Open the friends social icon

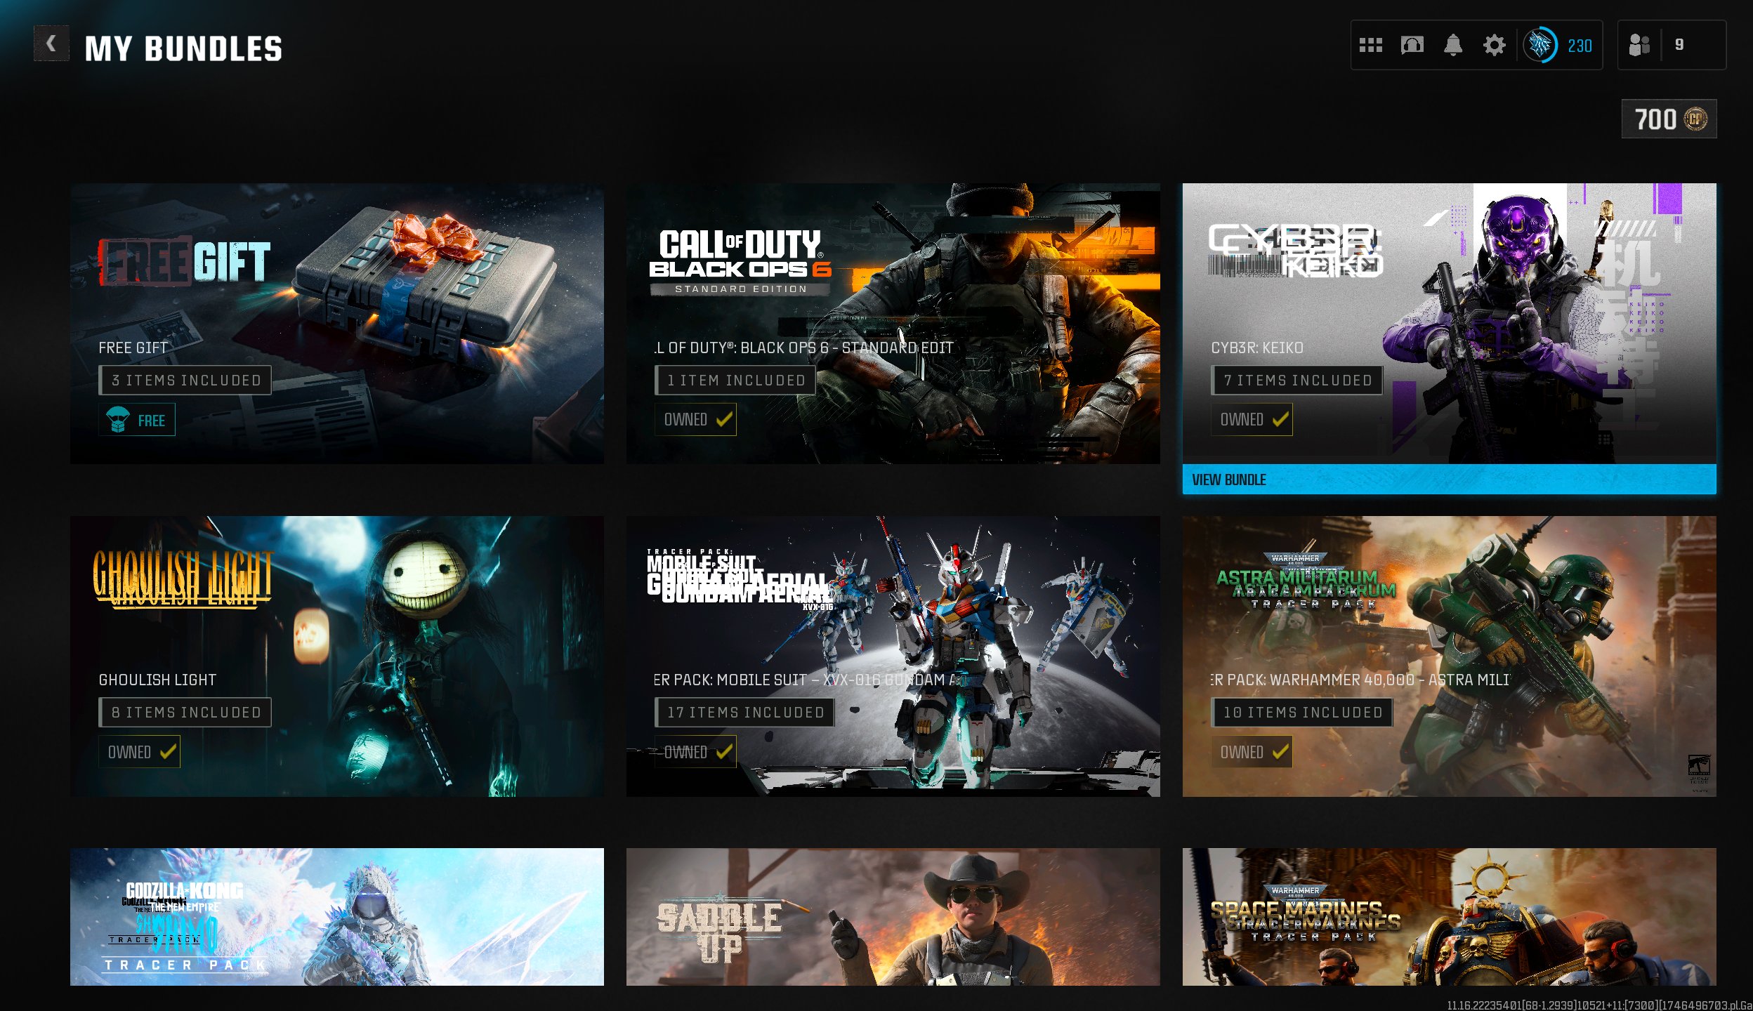click(1639, 46)
